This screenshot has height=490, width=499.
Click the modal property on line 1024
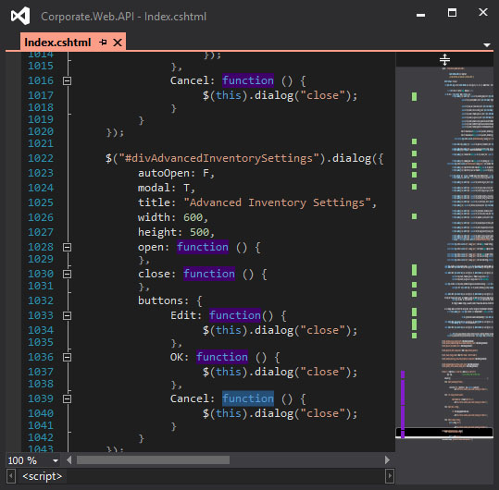pos(154,188)
